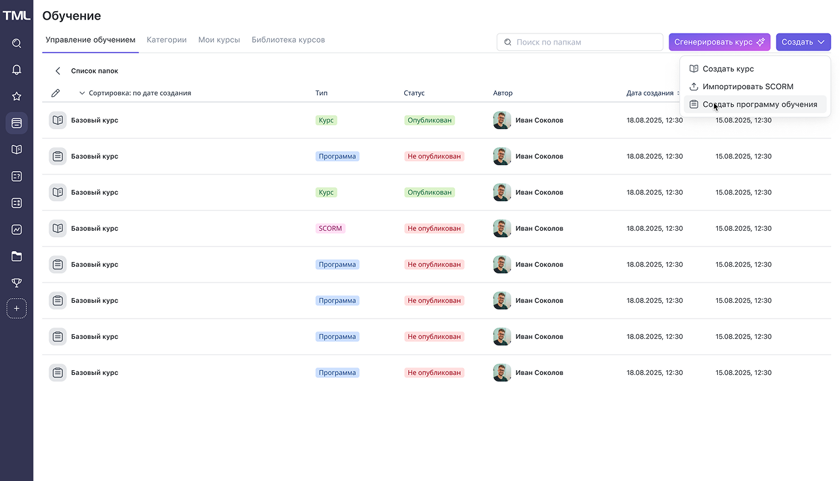
Task: Click the dashed plus icon in the sidebar
Action: 16,309
